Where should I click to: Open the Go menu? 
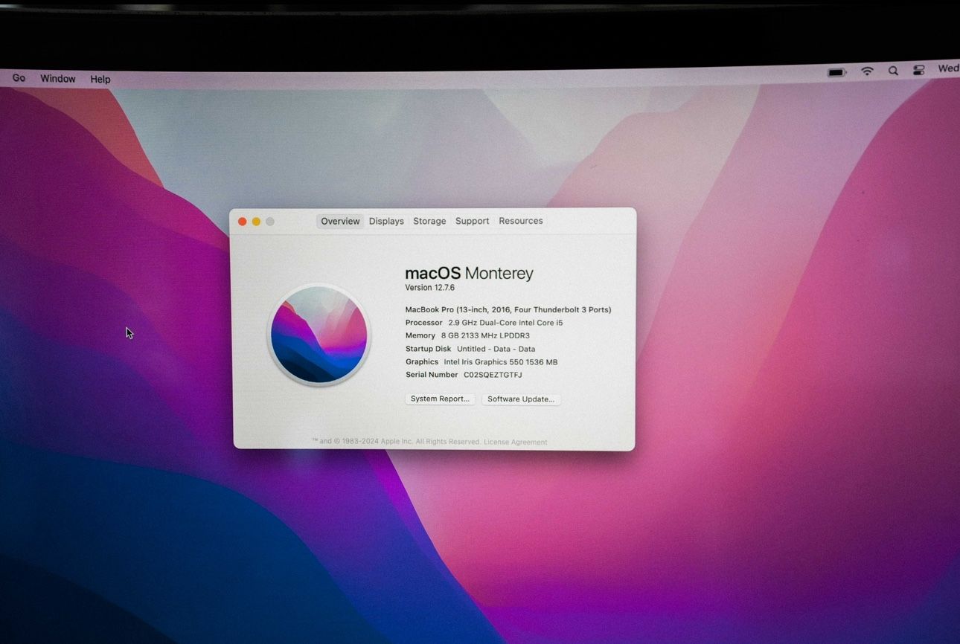[19, 78]
